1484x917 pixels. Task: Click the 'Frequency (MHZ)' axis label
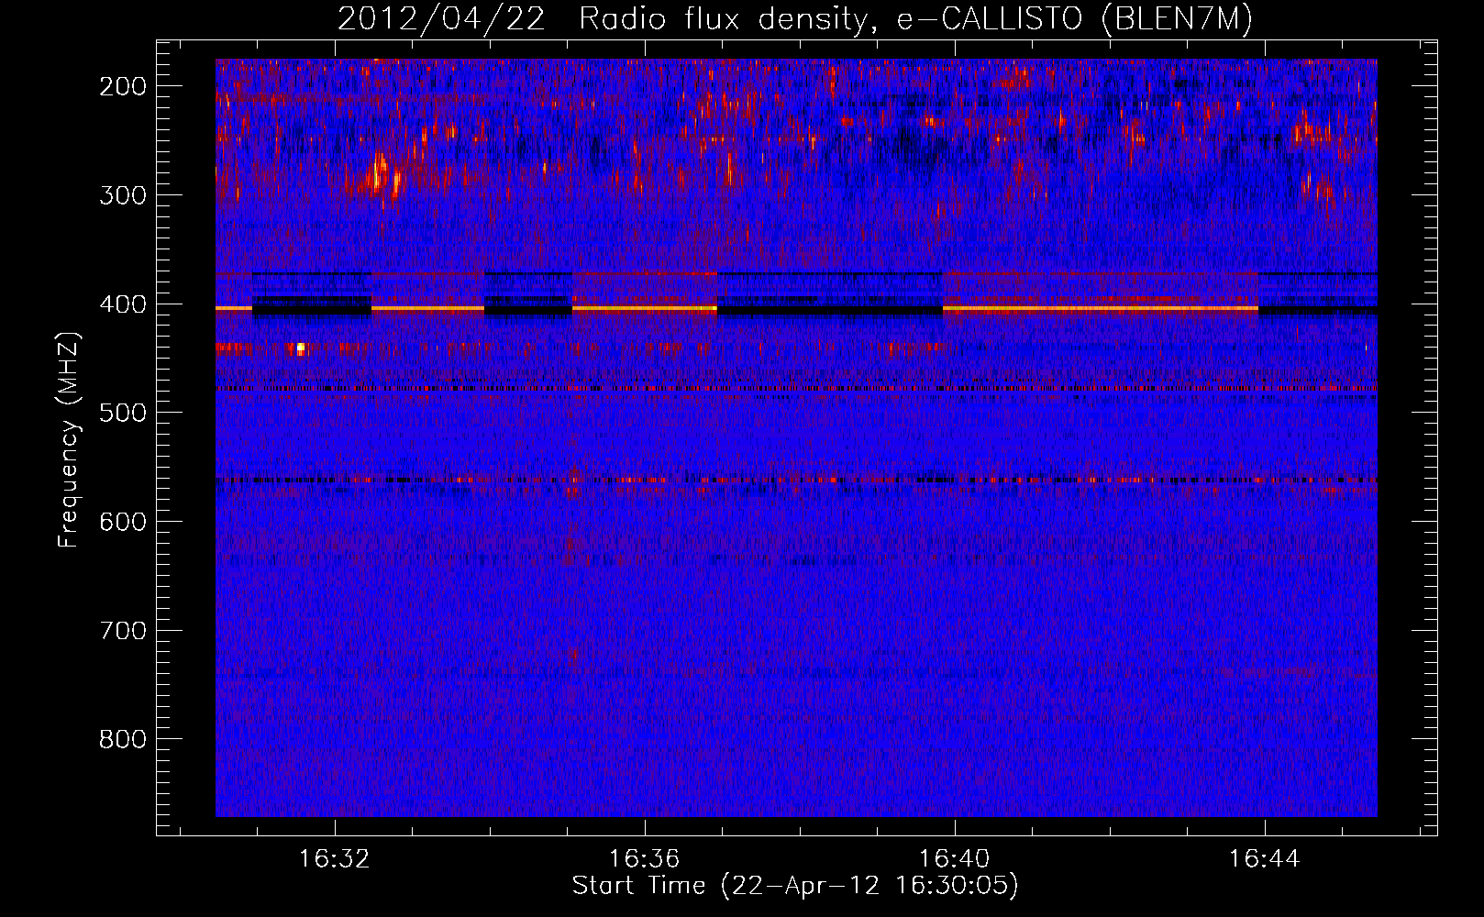tap(68, 440)
